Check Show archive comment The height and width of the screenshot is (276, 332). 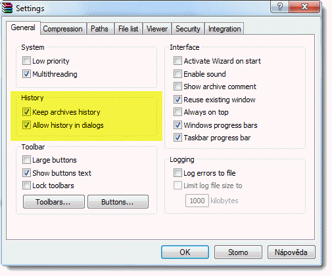[178, 87]
